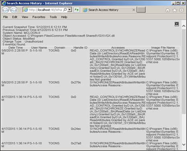The width and height of the screenshot is (187, 151).
Task: Open a new blank tab
Action: 141,10
